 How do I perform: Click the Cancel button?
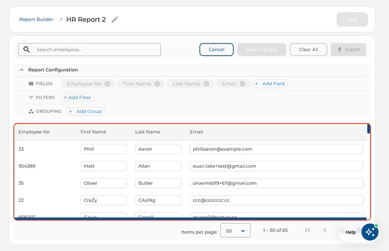click(x=217, y=49)
